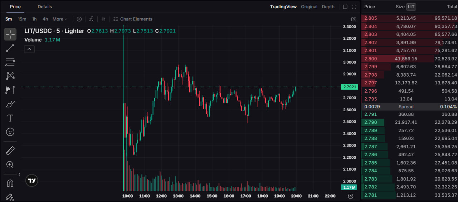Screen dimensions: 458x202
Task: Select the Original chart view
Action: [x=309, y=7]
